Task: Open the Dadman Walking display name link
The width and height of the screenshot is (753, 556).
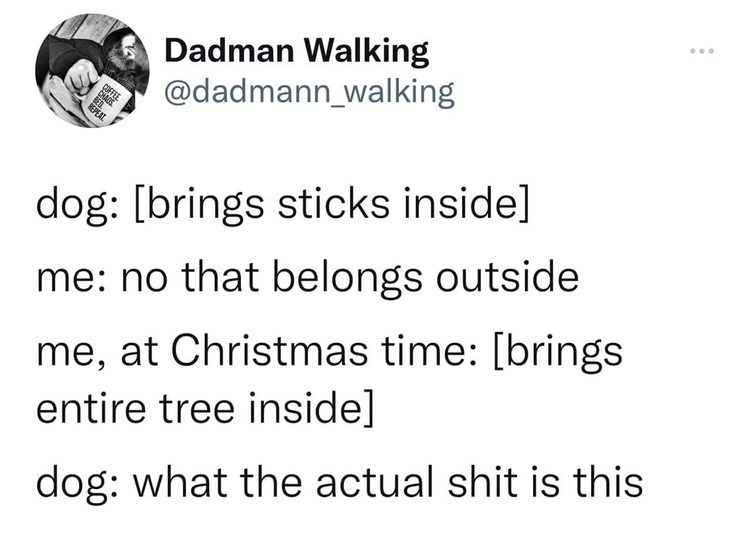Action: coord(295,50)
